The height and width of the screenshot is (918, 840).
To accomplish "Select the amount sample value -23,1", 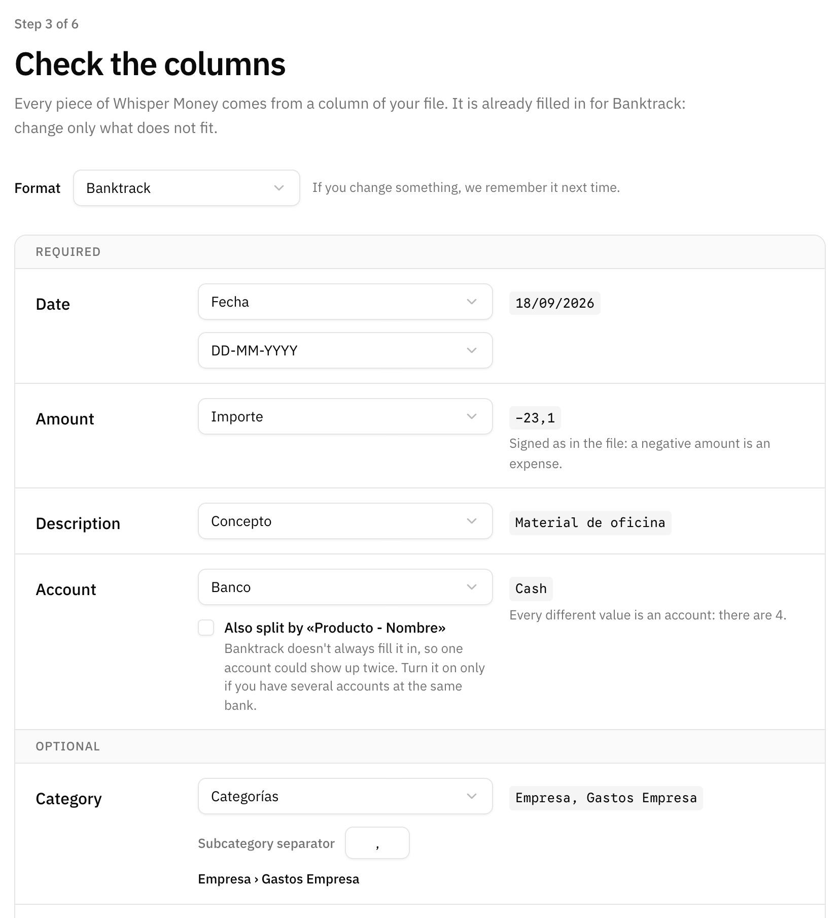I will tap(535, 418).
